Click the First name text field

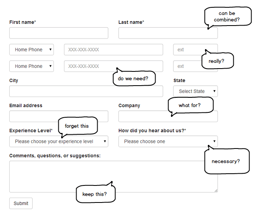[x=59, y=33]
